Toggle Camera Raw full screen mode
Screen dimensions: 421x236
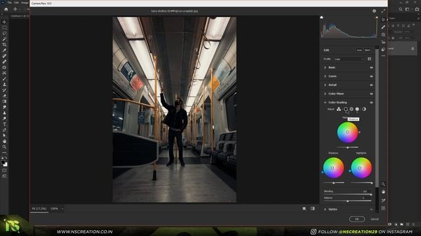point(383,11)
